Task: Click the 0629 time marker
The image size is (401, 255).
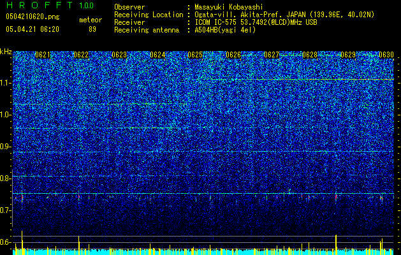Action: click(x=348, y=55)
